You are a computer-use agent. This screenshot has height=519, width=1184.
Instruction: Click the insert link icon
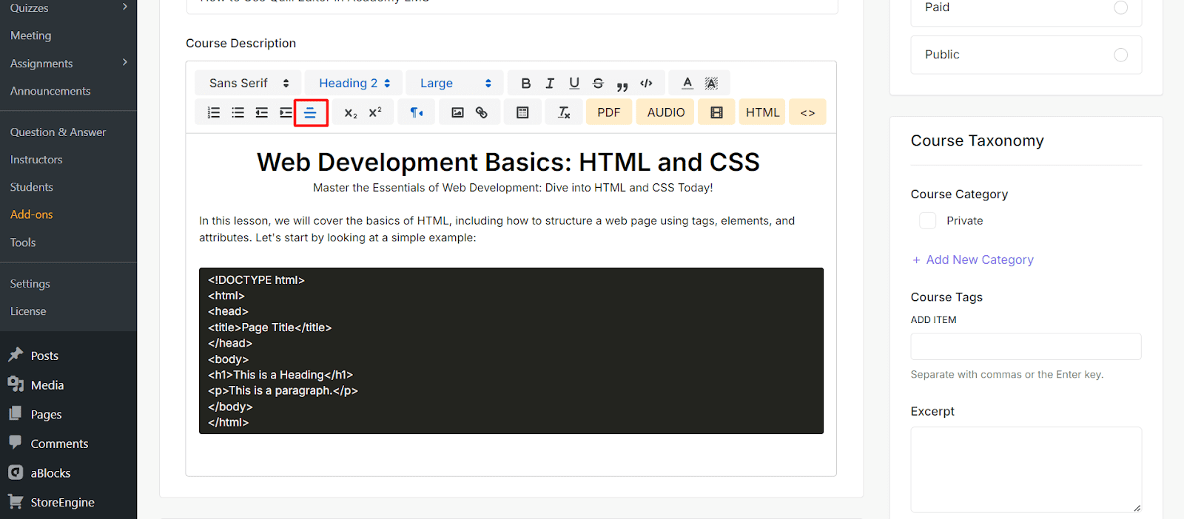tap(482, 112)
